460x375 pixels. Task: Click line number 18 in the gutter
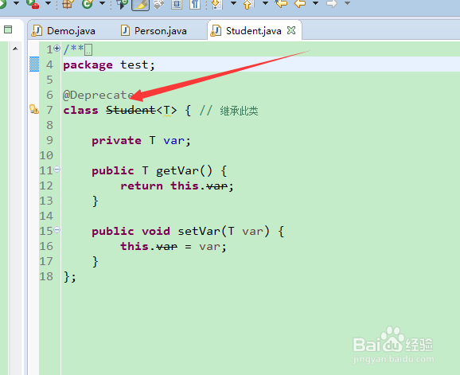46,276
